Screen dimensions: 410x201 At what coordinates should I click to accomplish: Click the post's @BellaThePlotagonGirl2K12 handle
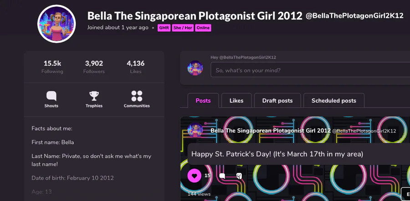tap(364, 131)
